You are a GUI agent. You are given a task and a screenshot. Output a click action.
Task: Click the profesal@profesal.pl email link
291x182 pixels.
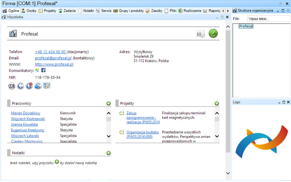53,58
